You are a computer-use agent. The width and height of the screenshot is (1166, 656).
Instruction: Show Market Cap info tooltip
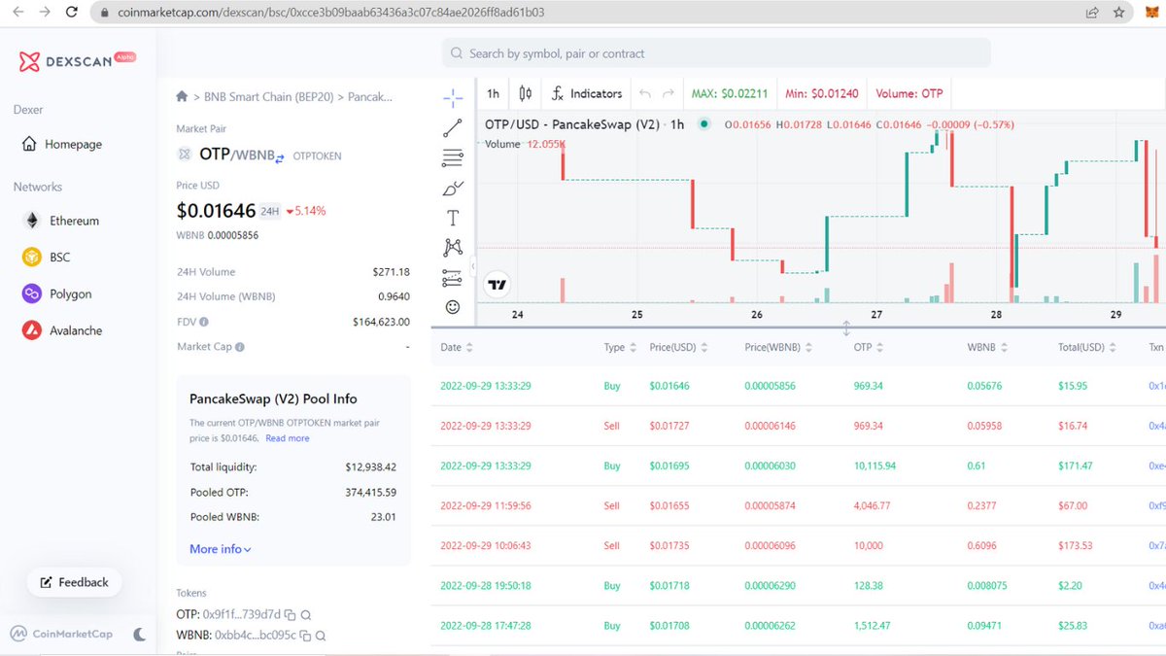[240, 347]
